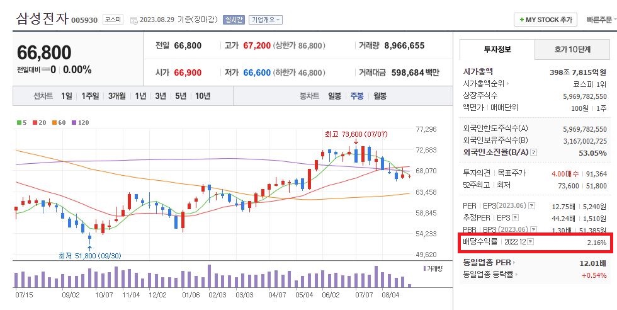Open help icon beside 추정PER EPS
The image size is (617, 310).
[515, 217]
